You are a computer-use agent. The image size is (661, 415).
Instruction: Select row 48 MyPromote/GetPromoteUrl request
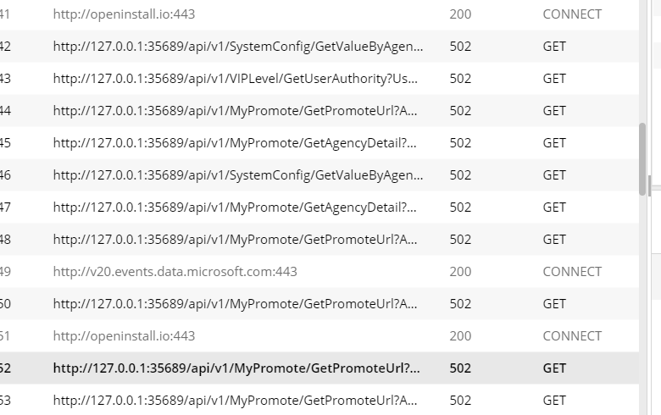319,240
